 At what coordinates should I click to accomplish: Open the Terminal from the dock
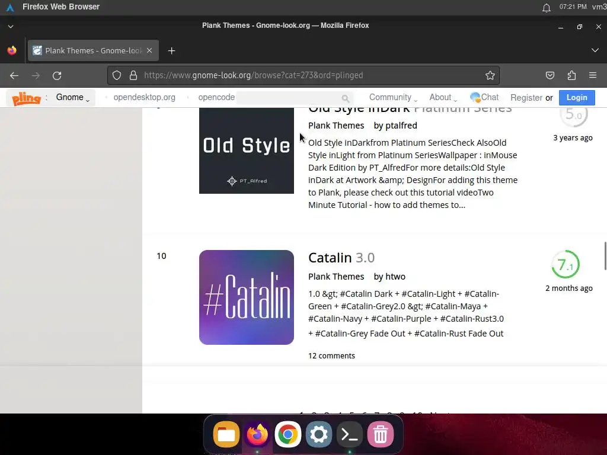click(x=350, y=434)
